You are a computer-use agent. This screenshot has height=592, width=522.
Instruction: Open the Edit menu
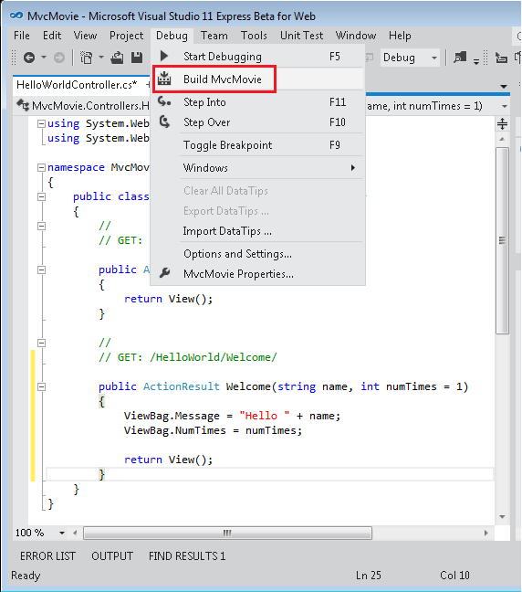pos(52,36)
